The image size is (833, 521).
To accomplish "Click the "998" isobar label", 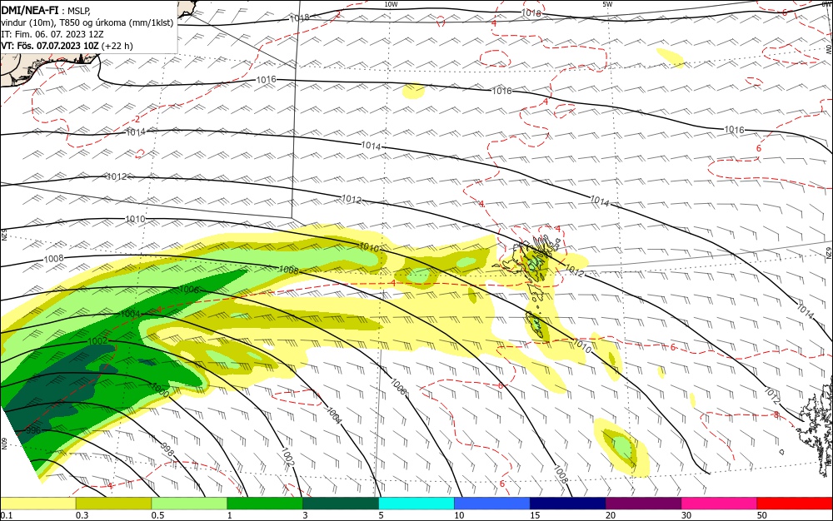I will (x=167, y=449).
